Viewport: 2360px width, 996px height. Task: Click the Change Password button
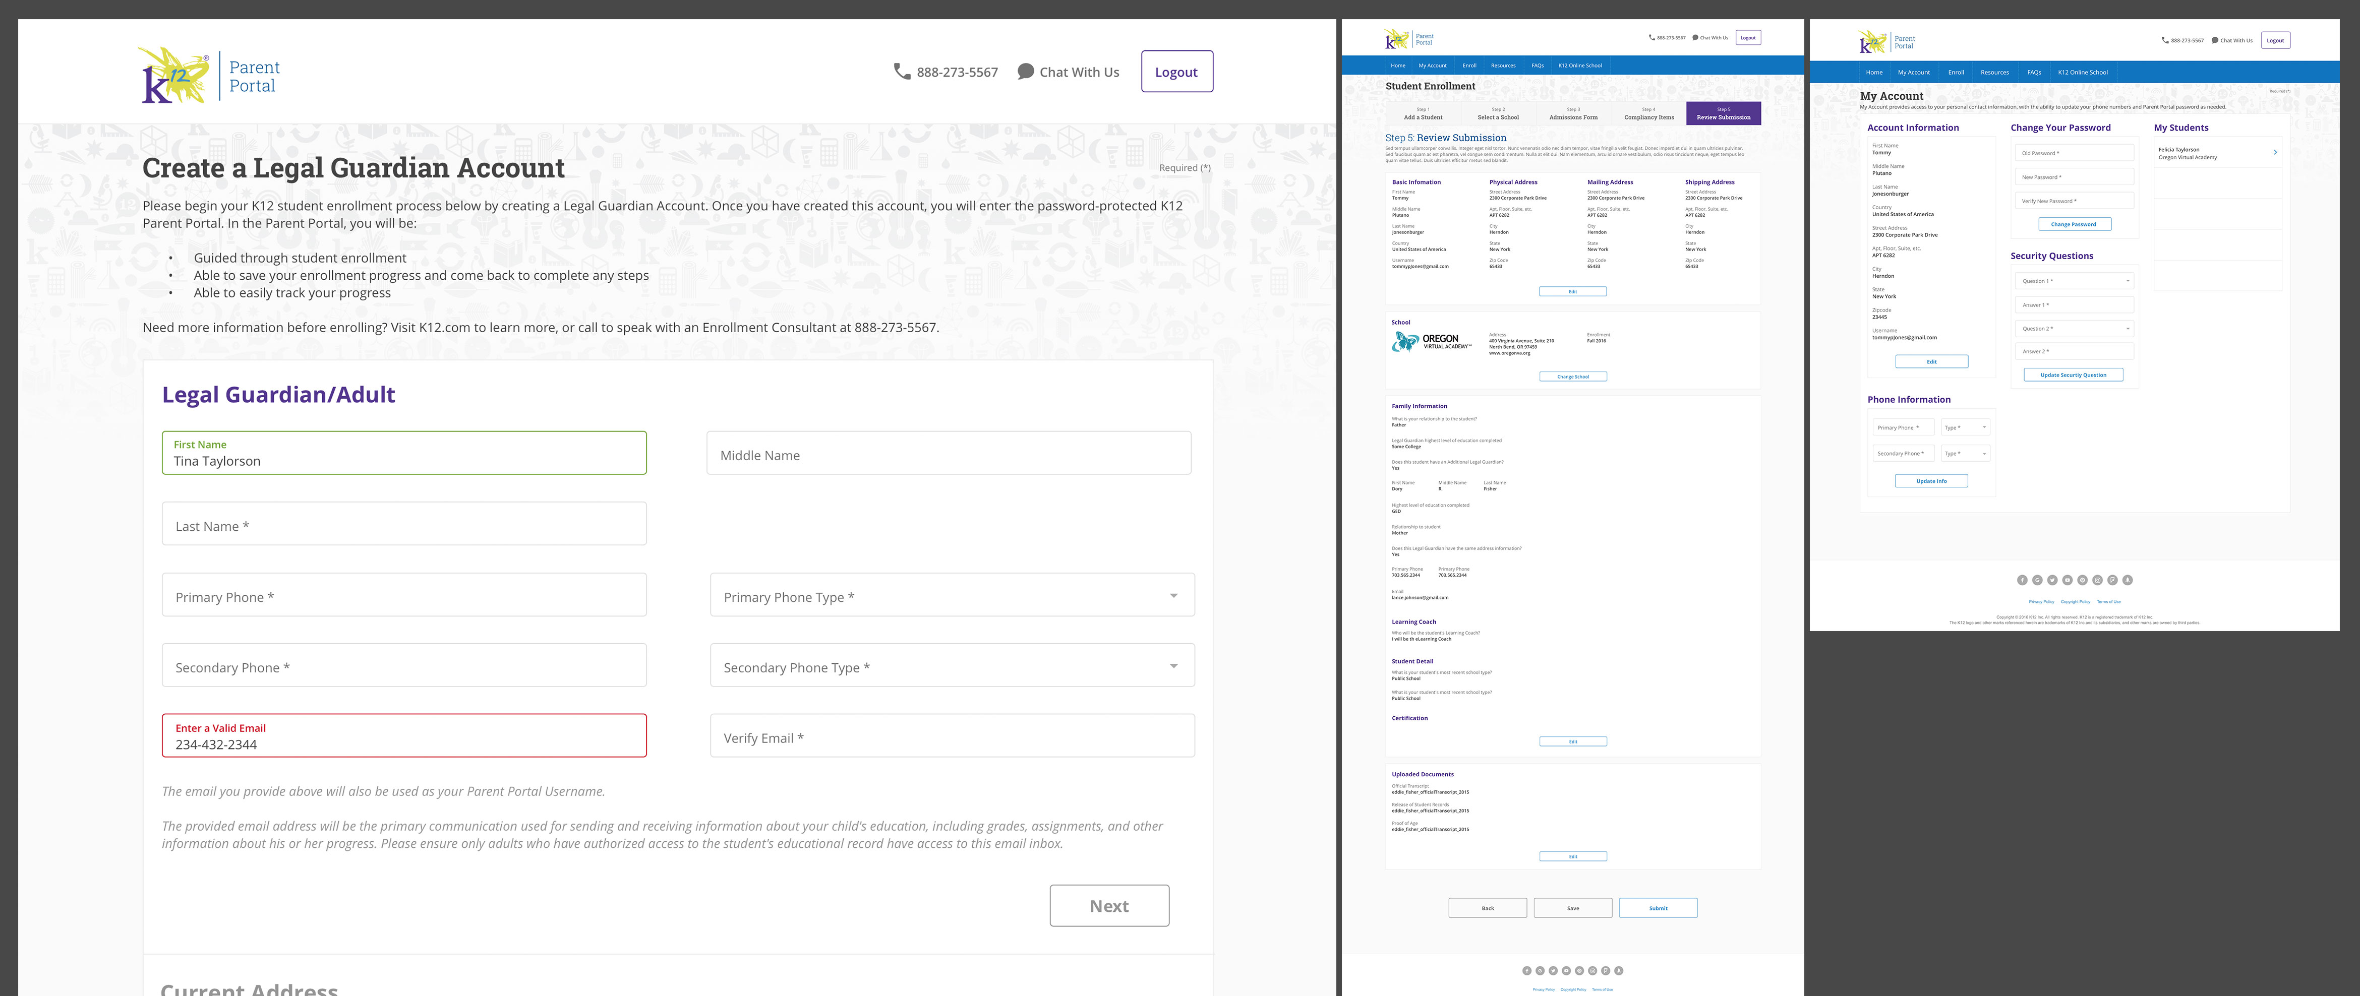click(2074, 224)
